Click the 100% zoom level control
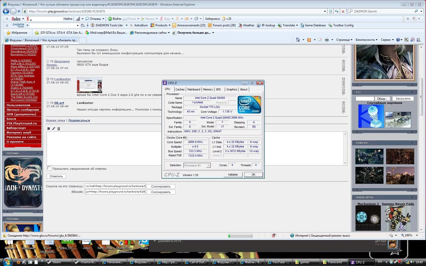The height and width of the screenshot is (266, 426). click(x=409, y=235)
